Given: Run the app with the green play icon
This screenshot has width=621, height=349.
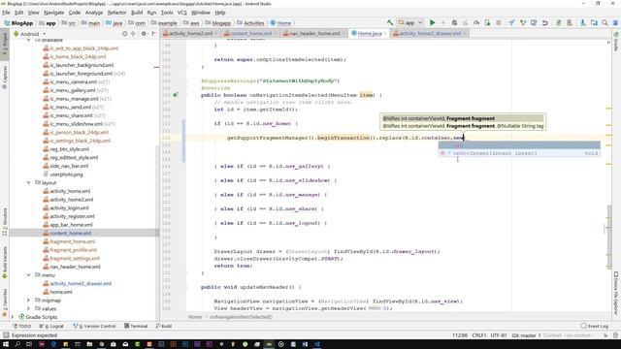Looking at the screenshot, I should (433, 23).
